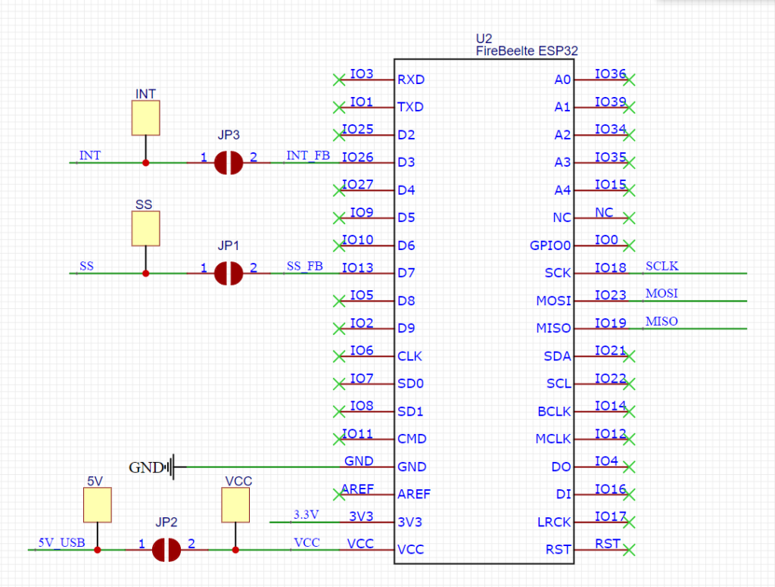The image size is (775, 587).
Task: Click the MOSI net label on the wire
Action: (x=661, y=293)
